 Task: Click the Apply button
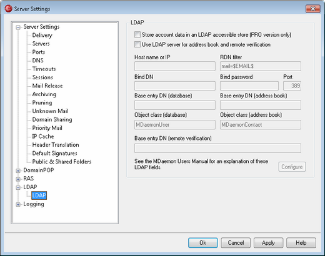(268, 243)
